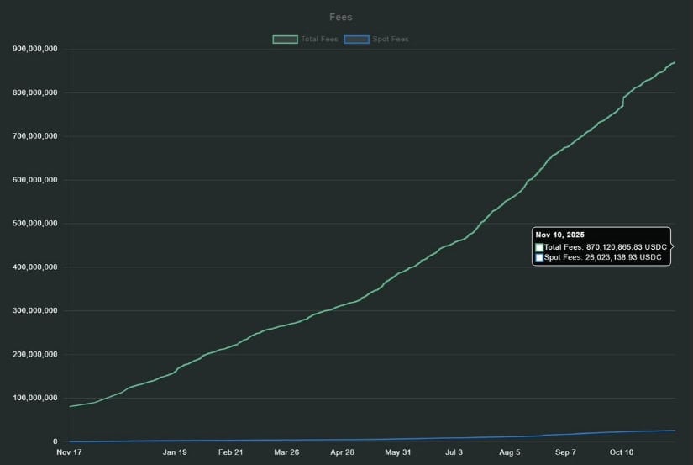Click the 100,000,000 y-axis label
Screen dimensions: 693x465
point(35,398)
